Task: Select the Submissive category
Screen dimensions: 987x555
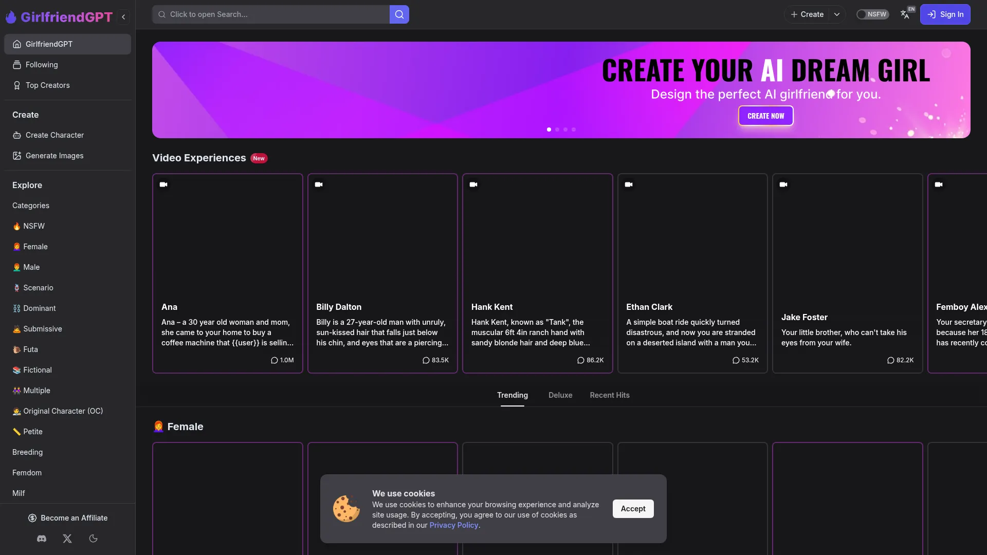Action: coord(67,329)
